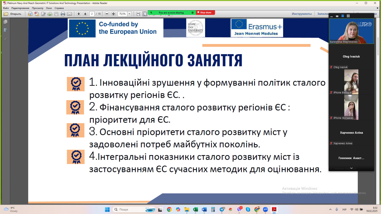Open Calculator from the taskbar
Viewport: 381px width, 214px height.
pos(213,210)
